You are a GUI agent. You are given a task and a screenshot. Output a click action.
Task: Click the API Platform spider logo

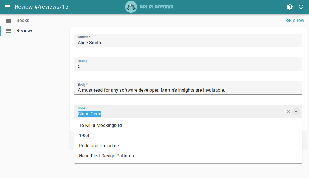[131, 7]
